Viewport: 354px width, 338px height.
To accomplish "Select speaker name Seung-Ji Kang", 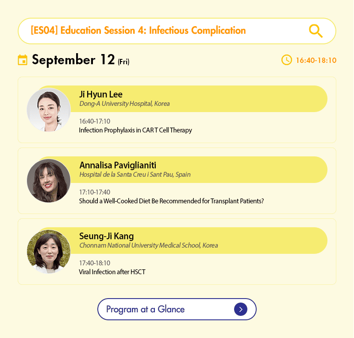I will pyautogui.click(x=106, y=236).
